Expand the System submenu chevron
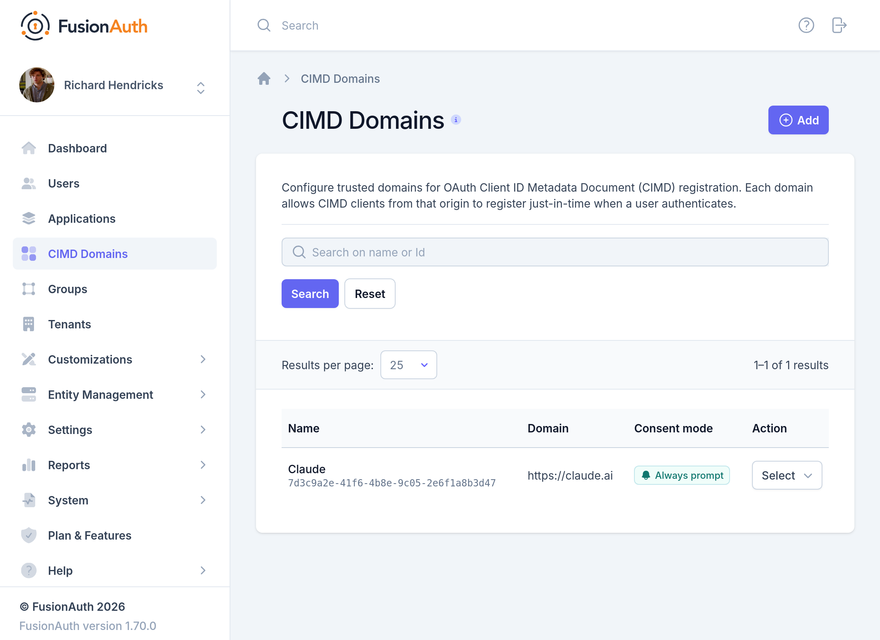The height and width of the screenshot is (640, 880). coord(203,500)
